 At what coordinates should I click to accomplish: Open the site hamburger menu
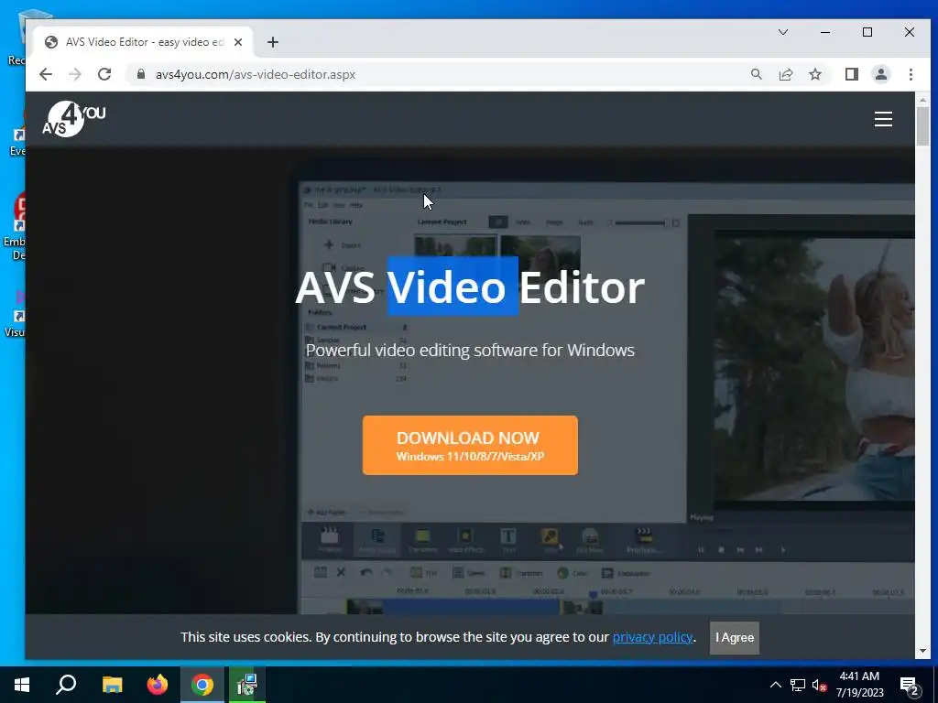tap(883, 119)
